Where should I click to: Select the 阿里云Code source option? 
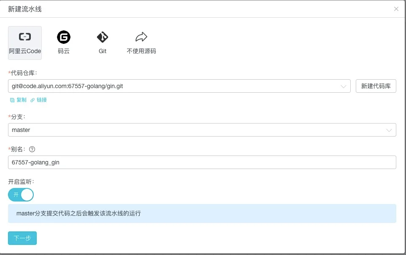coord(25,43)
